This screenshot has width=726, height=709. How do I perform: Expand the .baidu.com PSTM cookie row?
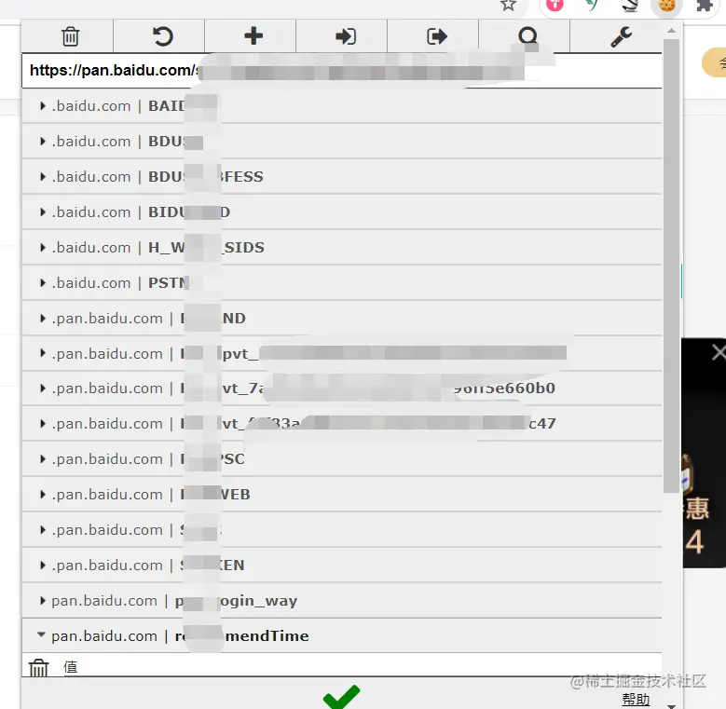click(342, 283)
